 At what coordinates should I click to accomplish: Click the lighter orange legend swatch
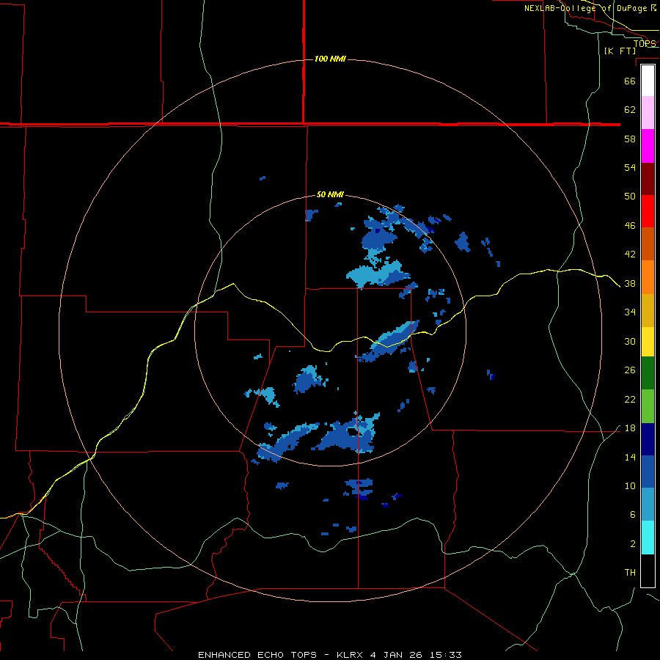(648, 277)
